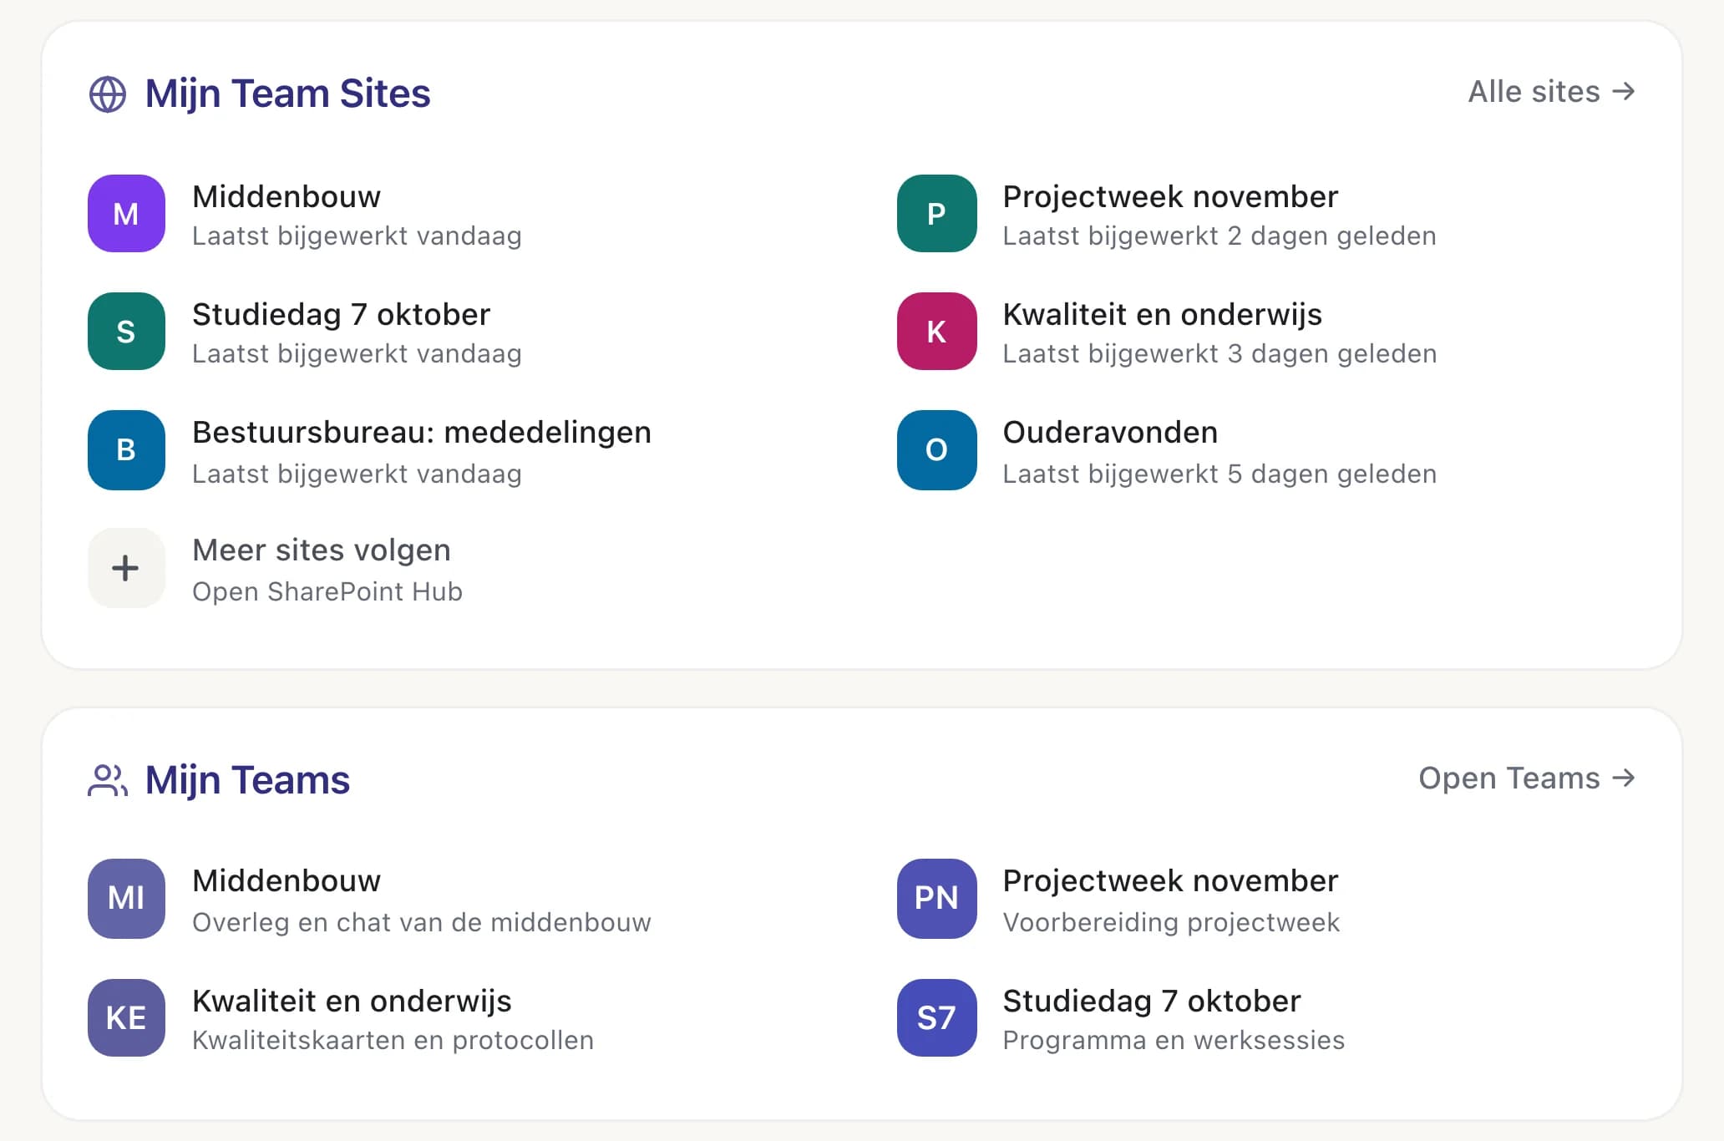Screen dimensions: 1724x1141
Task: Click 'Laatst bijgewerkt 5 dagen geleden' text
Action: tap(1219, 474)
